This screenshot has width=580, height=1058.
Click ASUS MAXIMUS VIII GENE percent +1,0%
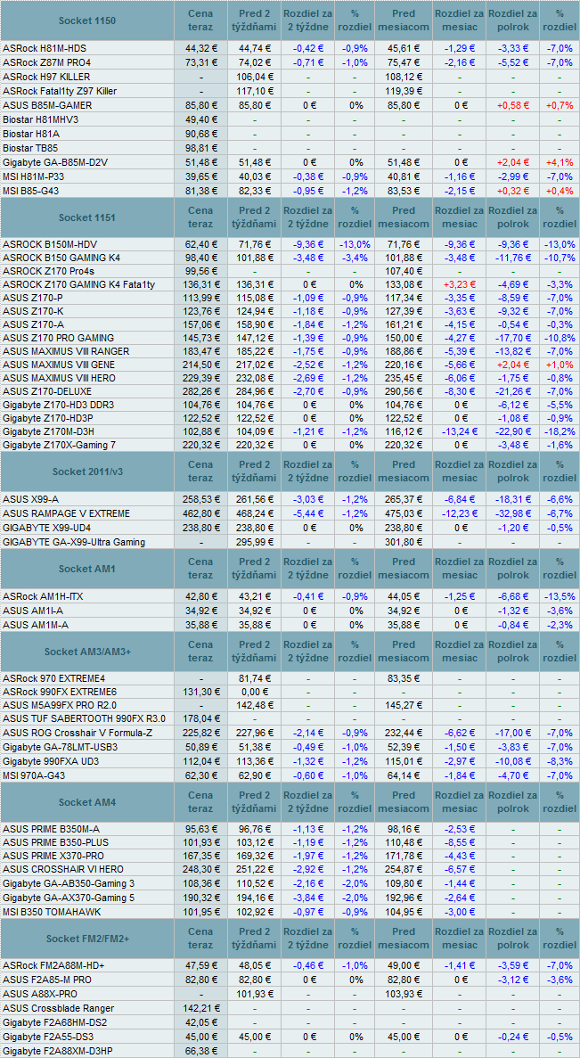click(560, 365)
